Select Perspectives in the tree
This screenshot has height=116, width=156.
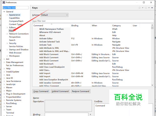(x=15, y=37)
